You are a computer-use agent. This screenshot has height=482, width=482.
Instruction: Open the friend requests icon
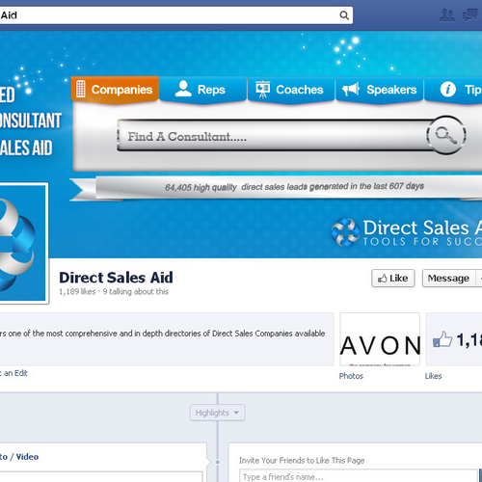click(x=447, y=15)
